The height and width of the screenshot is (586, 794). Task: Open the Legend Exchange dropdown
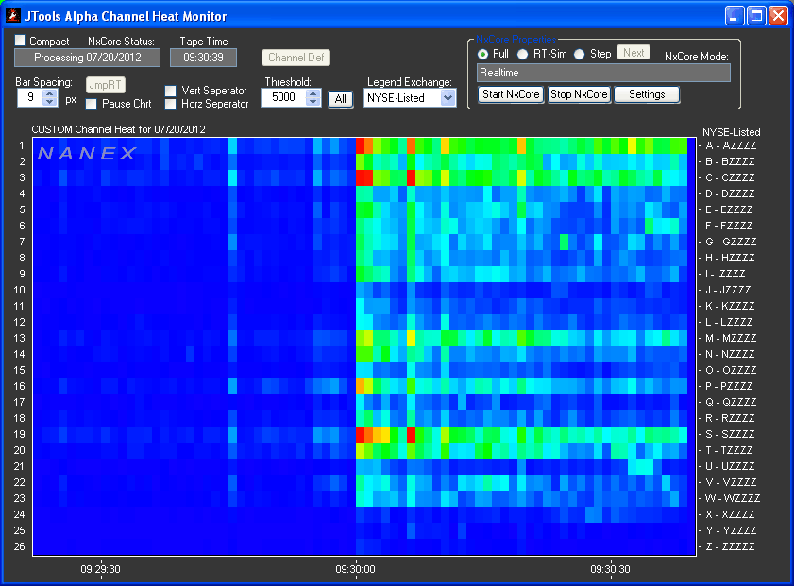(x=448, y=98)
